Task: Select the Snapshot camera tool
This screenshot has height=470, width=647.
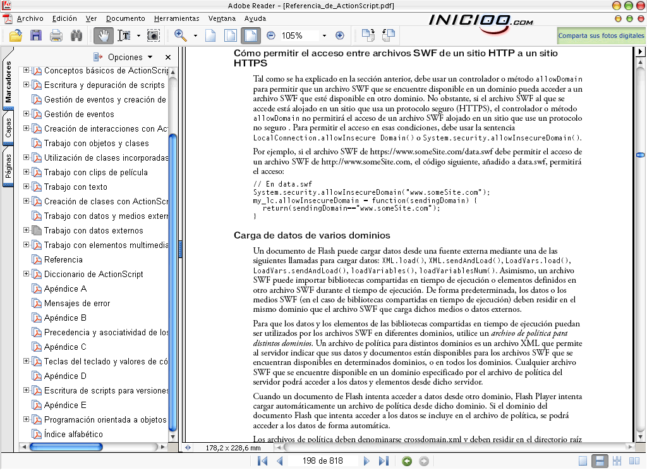Action: point(154,36)
